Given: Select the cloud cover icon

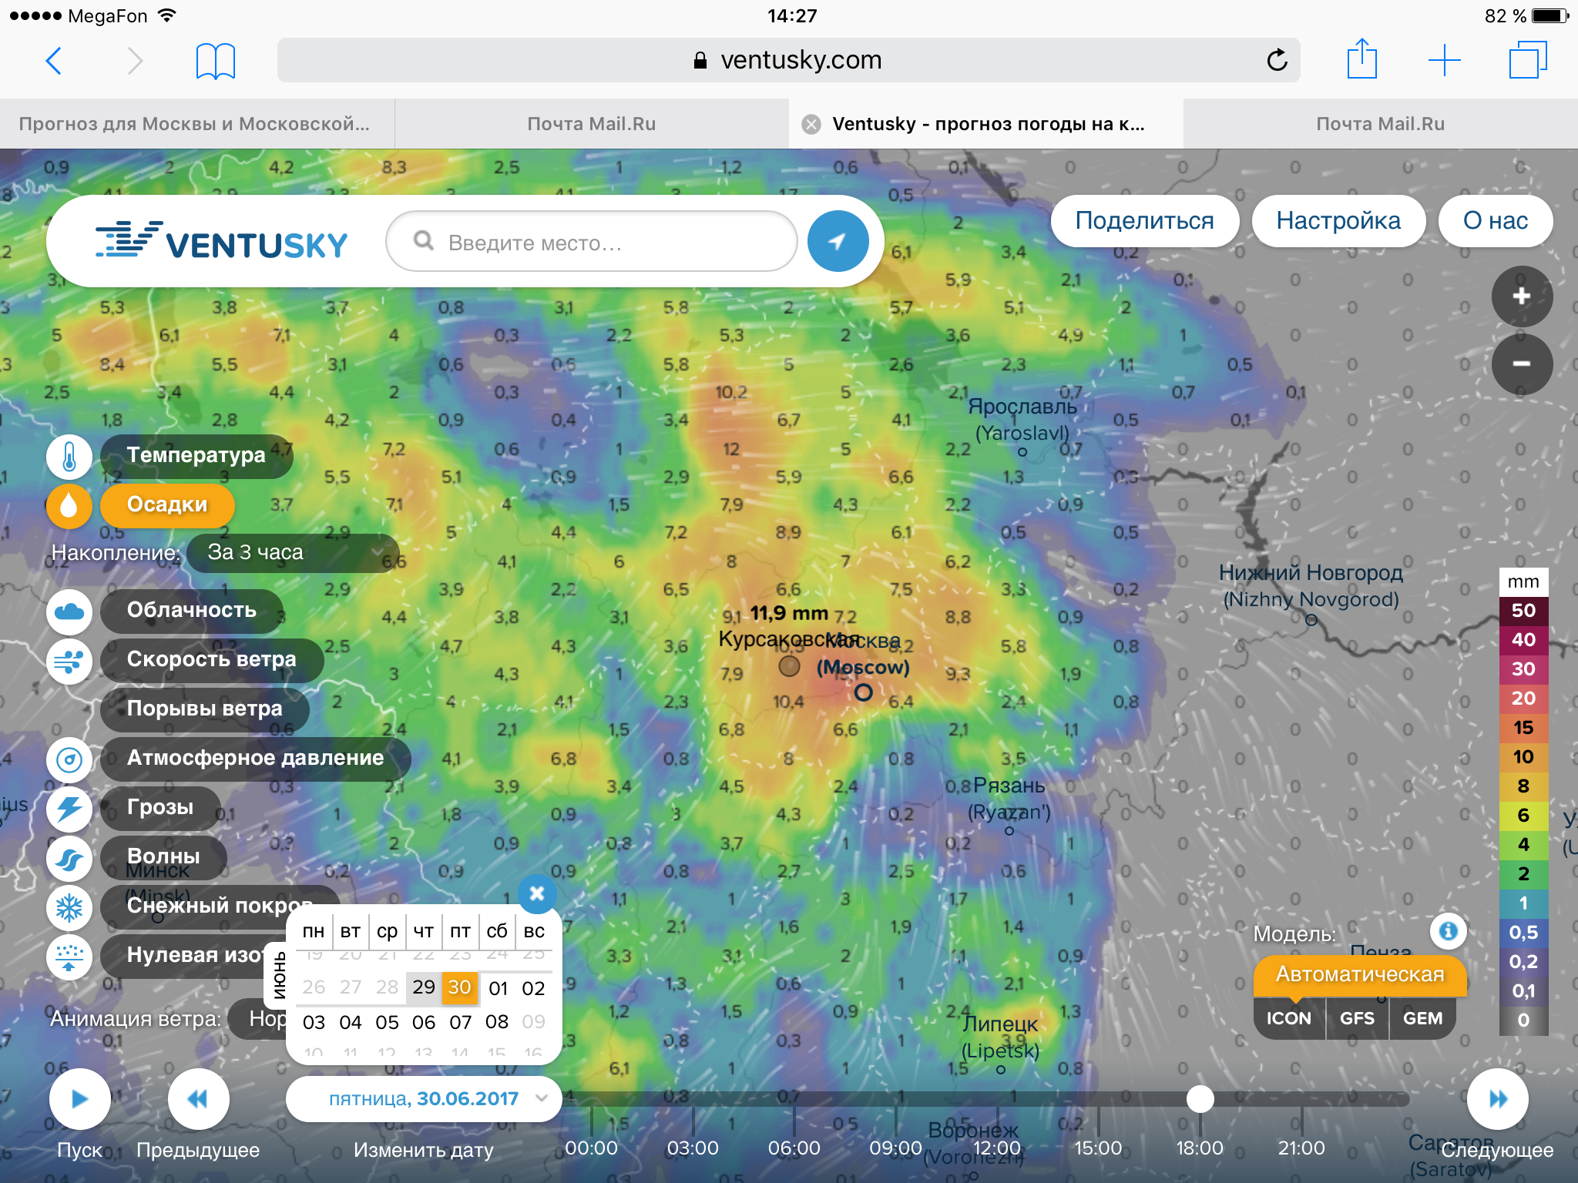Looking at the screenshot, I should coord(69,611).
